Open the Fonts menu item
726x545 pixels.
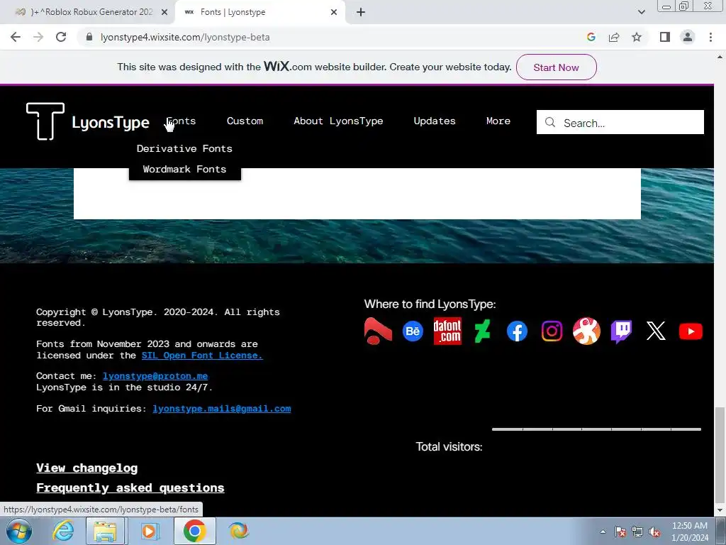181,121
